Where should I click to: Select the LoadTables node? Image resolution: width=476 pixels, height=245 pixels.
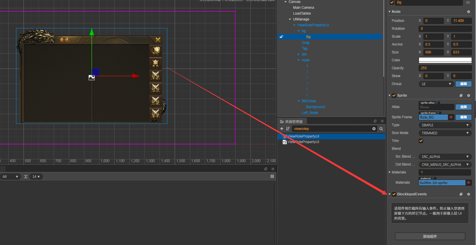(x=302, y=13)
